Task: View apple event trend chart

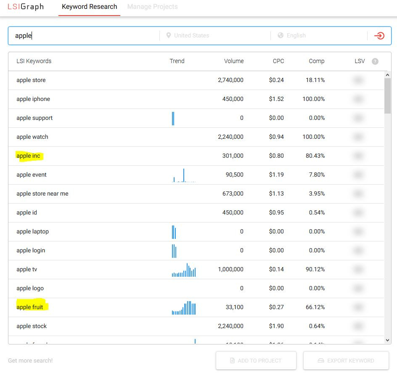Action: [183, 175]
